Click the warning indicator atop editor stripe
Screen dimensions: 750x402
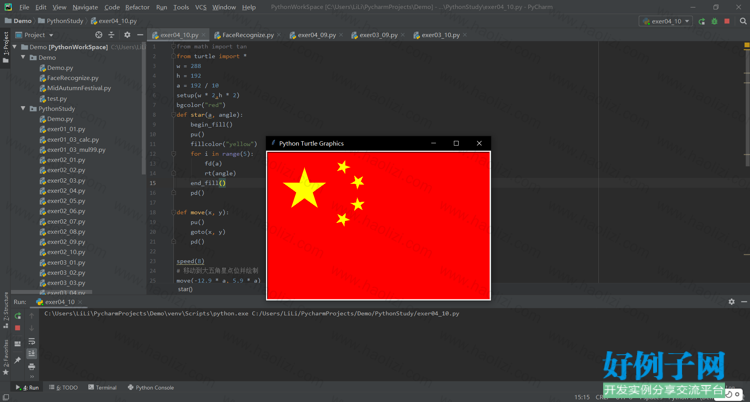pyautogui.click(x=747, y=46)
